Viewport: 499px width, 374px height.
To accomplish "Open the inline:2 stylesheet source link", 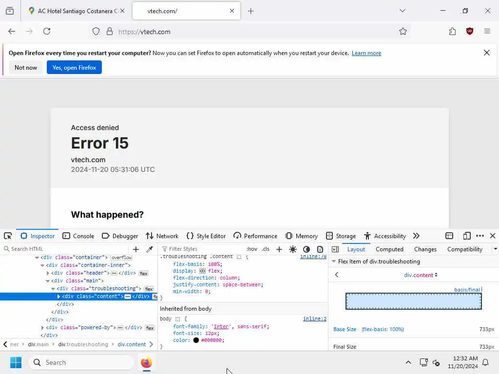I will click(314, 318).
